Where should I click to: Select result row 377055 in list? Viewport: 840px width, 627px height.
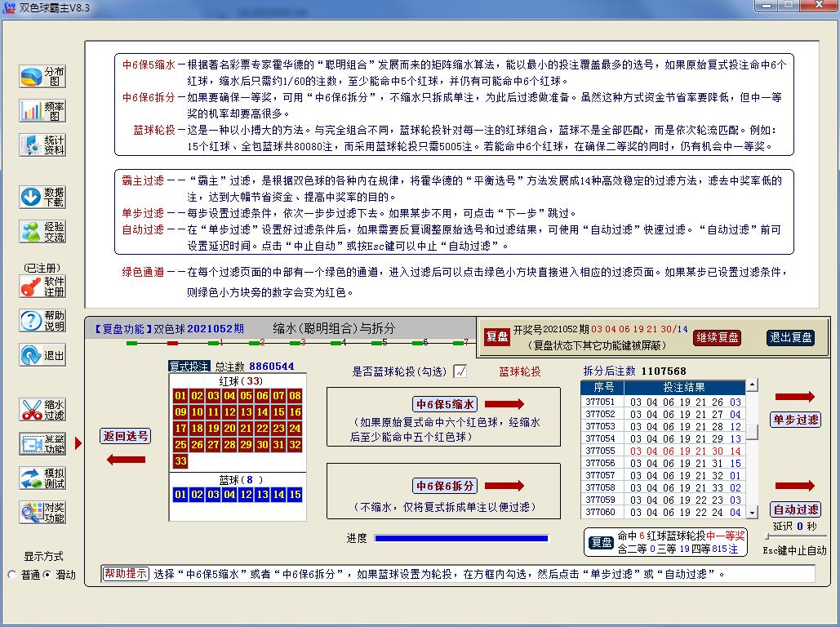click(663, 451)
